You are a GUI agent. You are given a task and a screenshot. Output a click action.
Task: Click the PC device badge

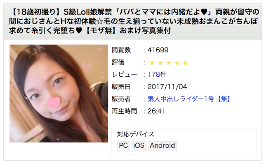[x=123, y=146]
